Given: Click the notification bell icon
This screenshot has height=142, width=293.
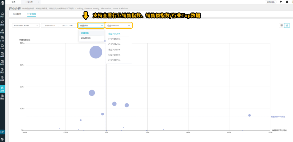Looking at the screenshot, I should click(x=287, y=2).
